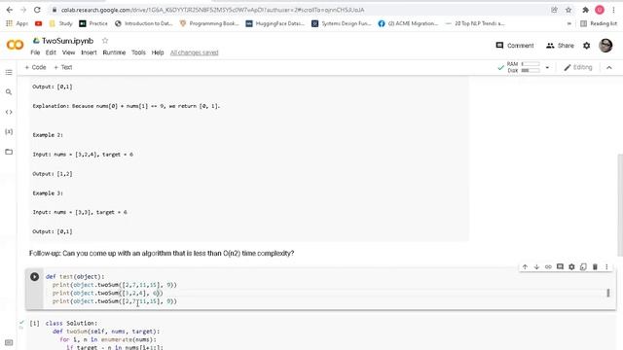Open the Programming Book bookmark

(209, 23)
